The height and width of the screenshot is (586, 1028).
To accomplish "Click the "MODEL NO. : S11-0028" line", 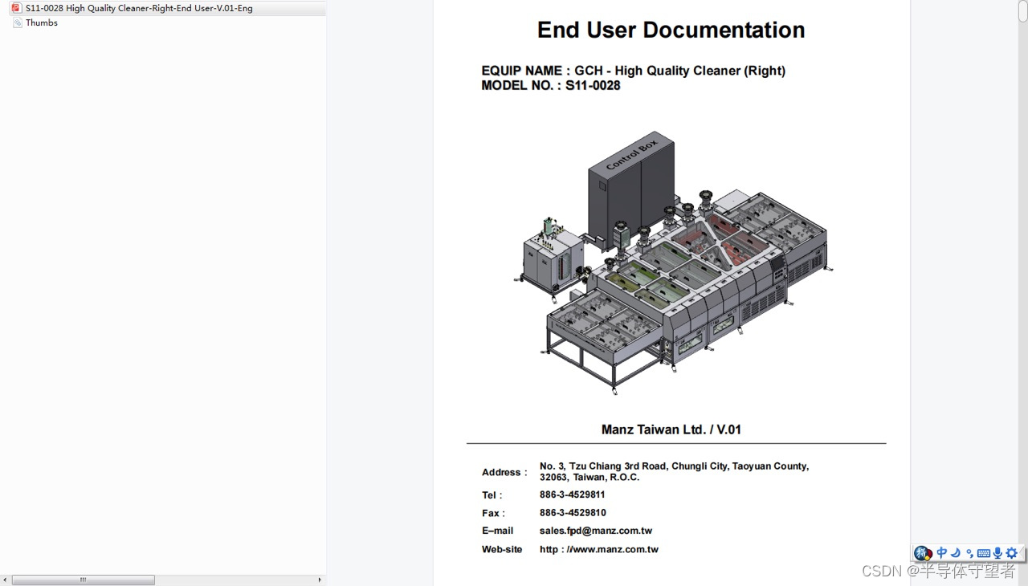I will pyautogui.click(x=551, y=85).
